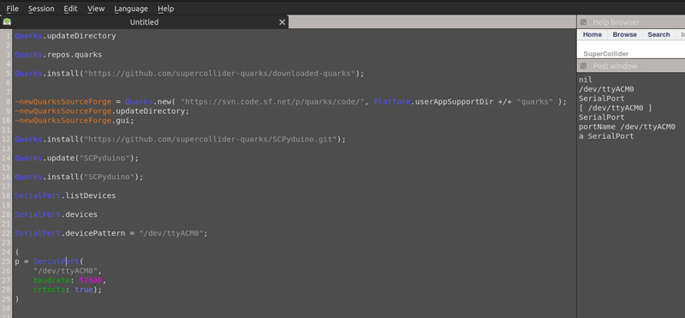
Task: Click the Post window panel title bar
Action: [x=631, y=66]
